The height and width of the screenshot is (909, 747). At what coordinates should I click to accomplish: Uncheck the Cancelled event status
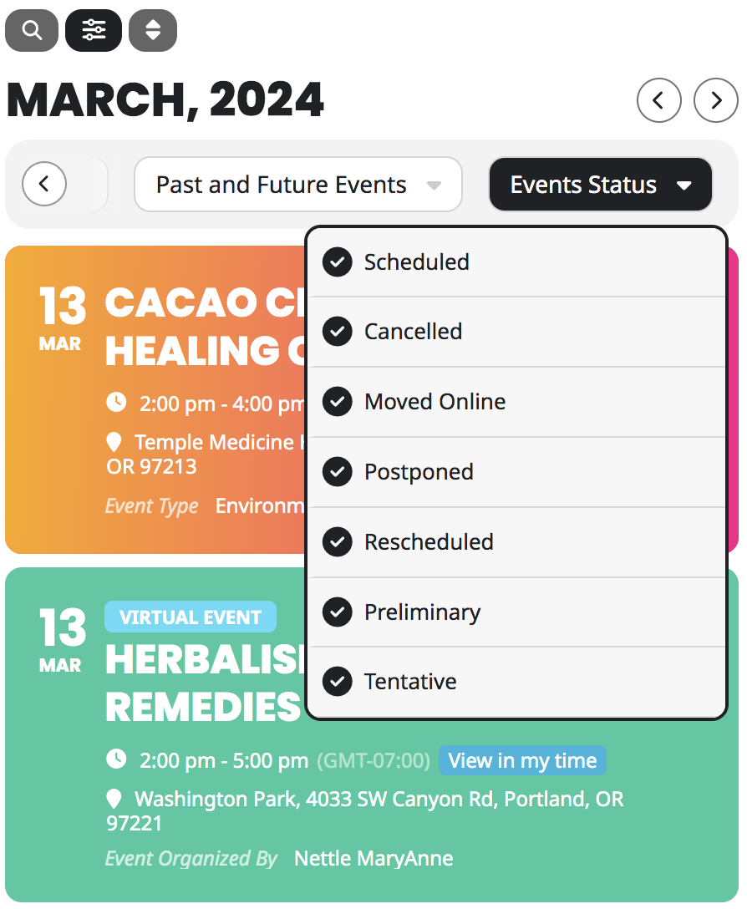point(337,332)
